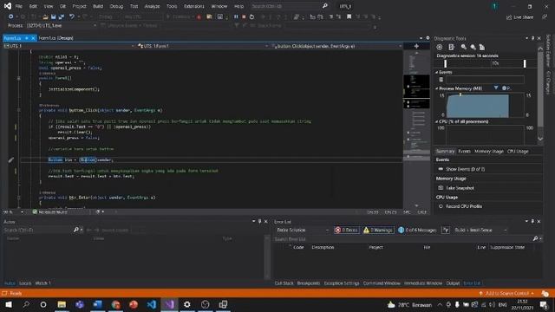Collapse the CPU graph section

[437, 121]
